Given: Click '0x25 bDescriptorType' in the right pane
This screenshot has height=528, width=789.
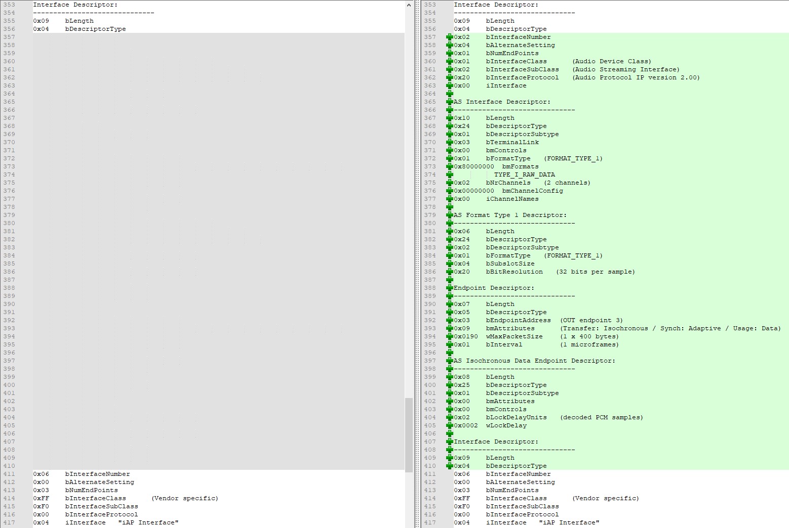Looking at the screenshot, I should click(500, 385).
